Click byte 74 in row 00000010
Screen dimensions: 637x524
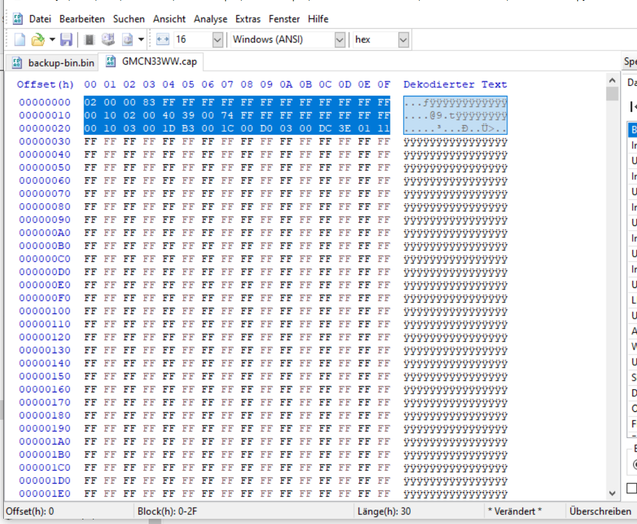point(227,115)
